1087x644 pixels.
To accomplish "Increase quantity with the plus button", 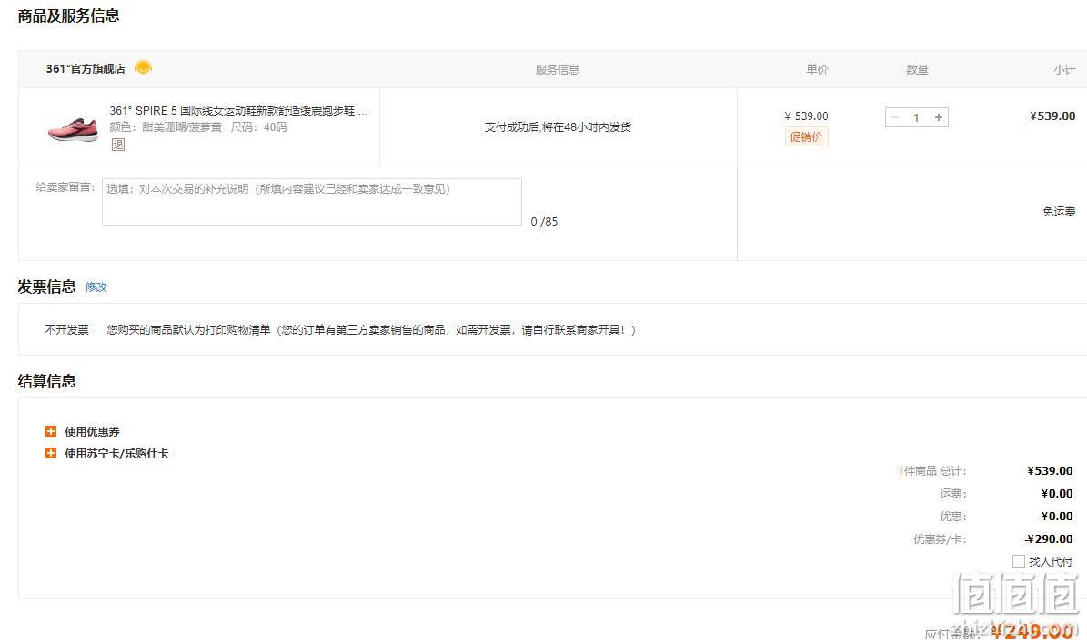I will pos(939,117).
